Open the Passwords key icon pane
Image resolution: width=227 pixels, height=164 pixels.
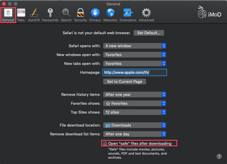click(50, 15)
